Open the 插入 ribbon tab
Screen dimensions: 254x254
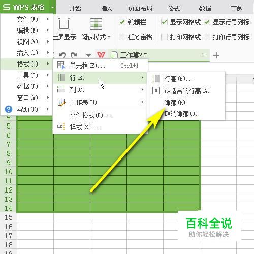[x=106, y=8]
